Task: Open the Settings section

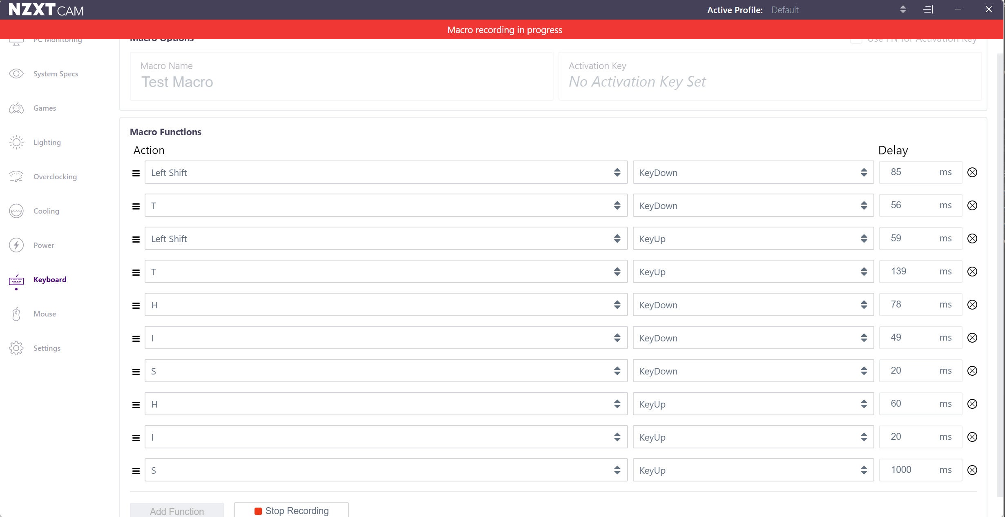Action: (47, 348)
